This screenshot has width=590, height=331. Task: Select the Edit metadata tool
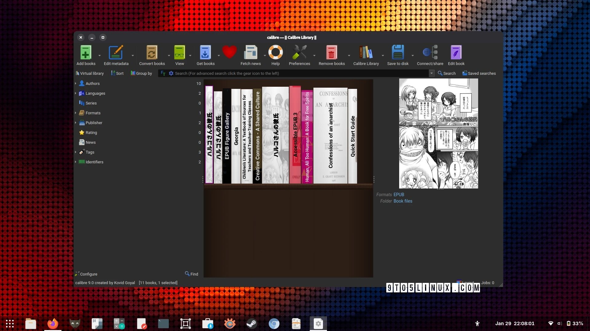pyautogui.click(x=116, y=53)
